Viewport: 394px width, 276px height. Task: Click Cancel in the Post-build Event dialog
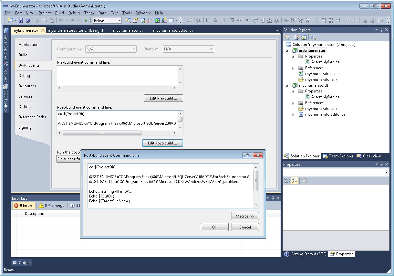coord(245,227)
